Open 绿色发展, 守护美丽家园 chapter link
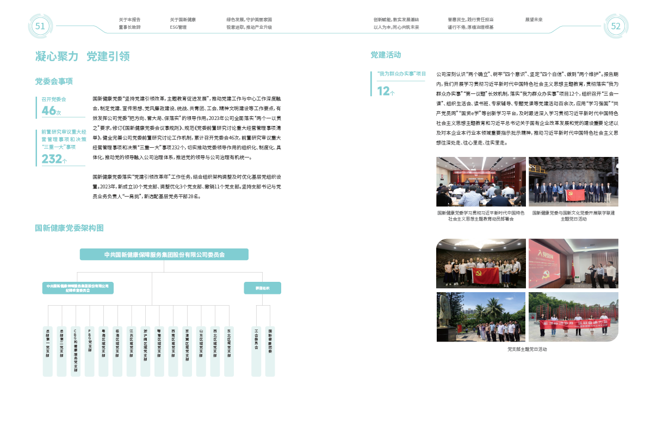Screen dimensions: 657x448 click(249, 20)
